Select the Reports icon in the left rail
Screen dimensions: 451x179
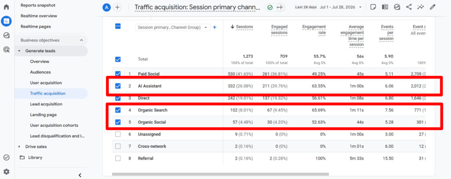click(x=6, y=21)
